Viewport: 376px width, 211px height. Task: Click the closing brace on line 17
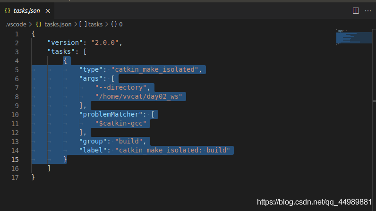tap(33, 177)
